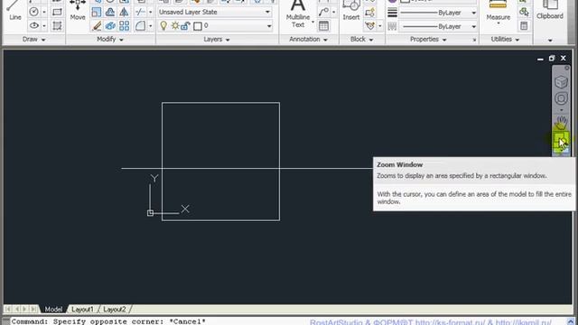Click last-tab navigation arrow beside Model

coord(33,309)
